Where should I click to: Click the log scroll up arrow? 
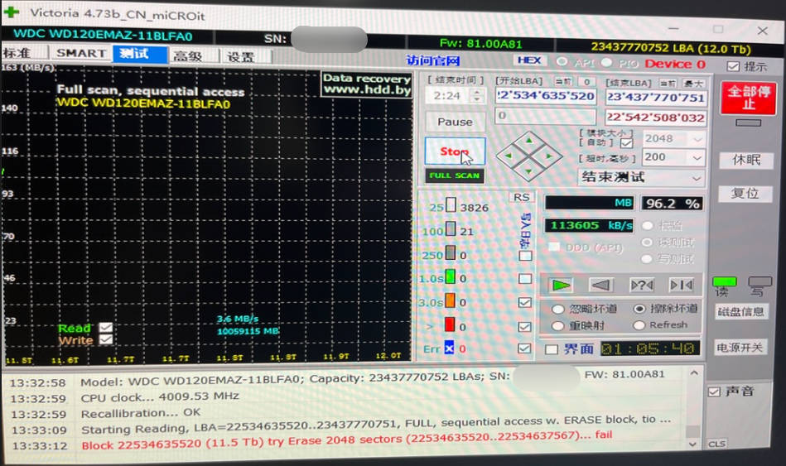694,373
